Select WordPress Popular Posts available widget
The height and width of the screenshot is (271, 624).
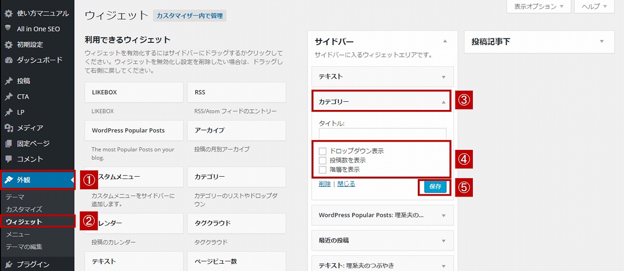point(134,130)
